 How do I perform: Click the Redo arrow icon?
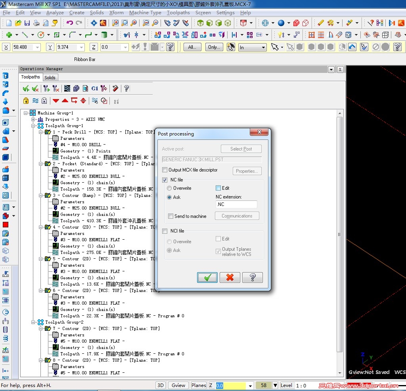point(79,23)
